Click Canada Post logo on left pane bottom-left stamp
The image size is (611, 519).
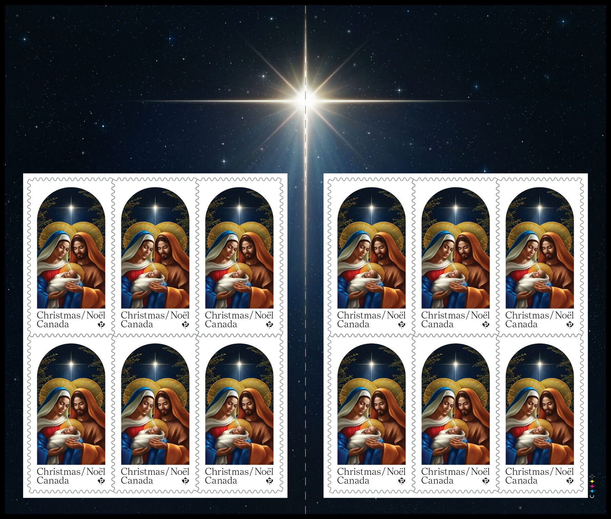[101, 481]
